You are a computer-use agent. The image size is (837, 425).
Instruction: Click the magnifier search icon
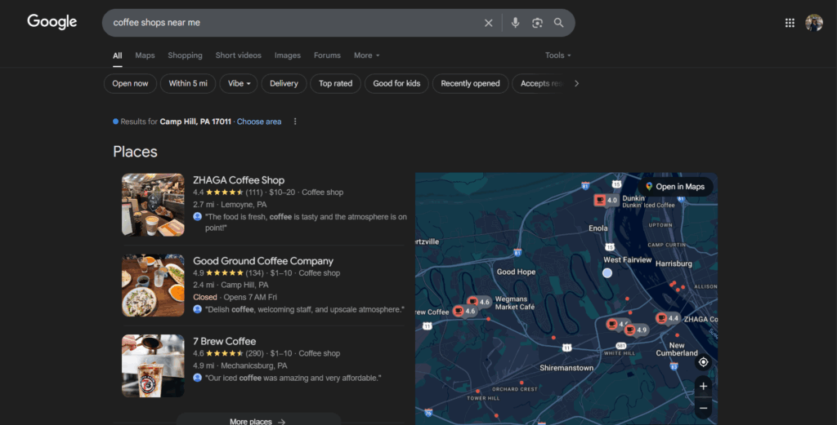(x=558, y=22)
